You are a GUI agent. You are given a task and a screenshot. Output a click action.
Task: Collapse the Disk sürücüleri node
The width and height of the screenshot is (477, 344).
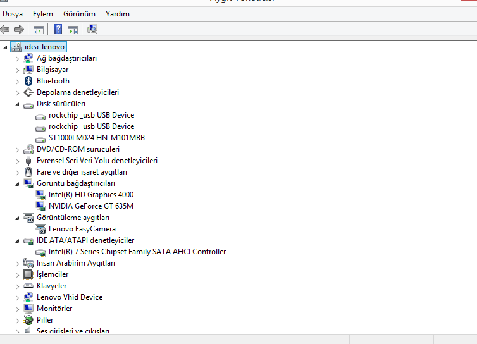click(17, 104)
